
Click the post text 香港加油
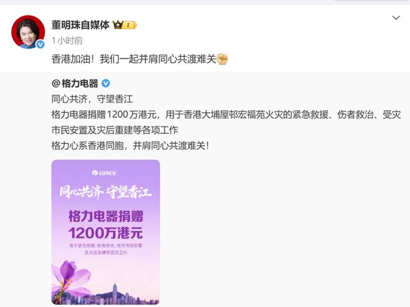click(x=73, y=59)
